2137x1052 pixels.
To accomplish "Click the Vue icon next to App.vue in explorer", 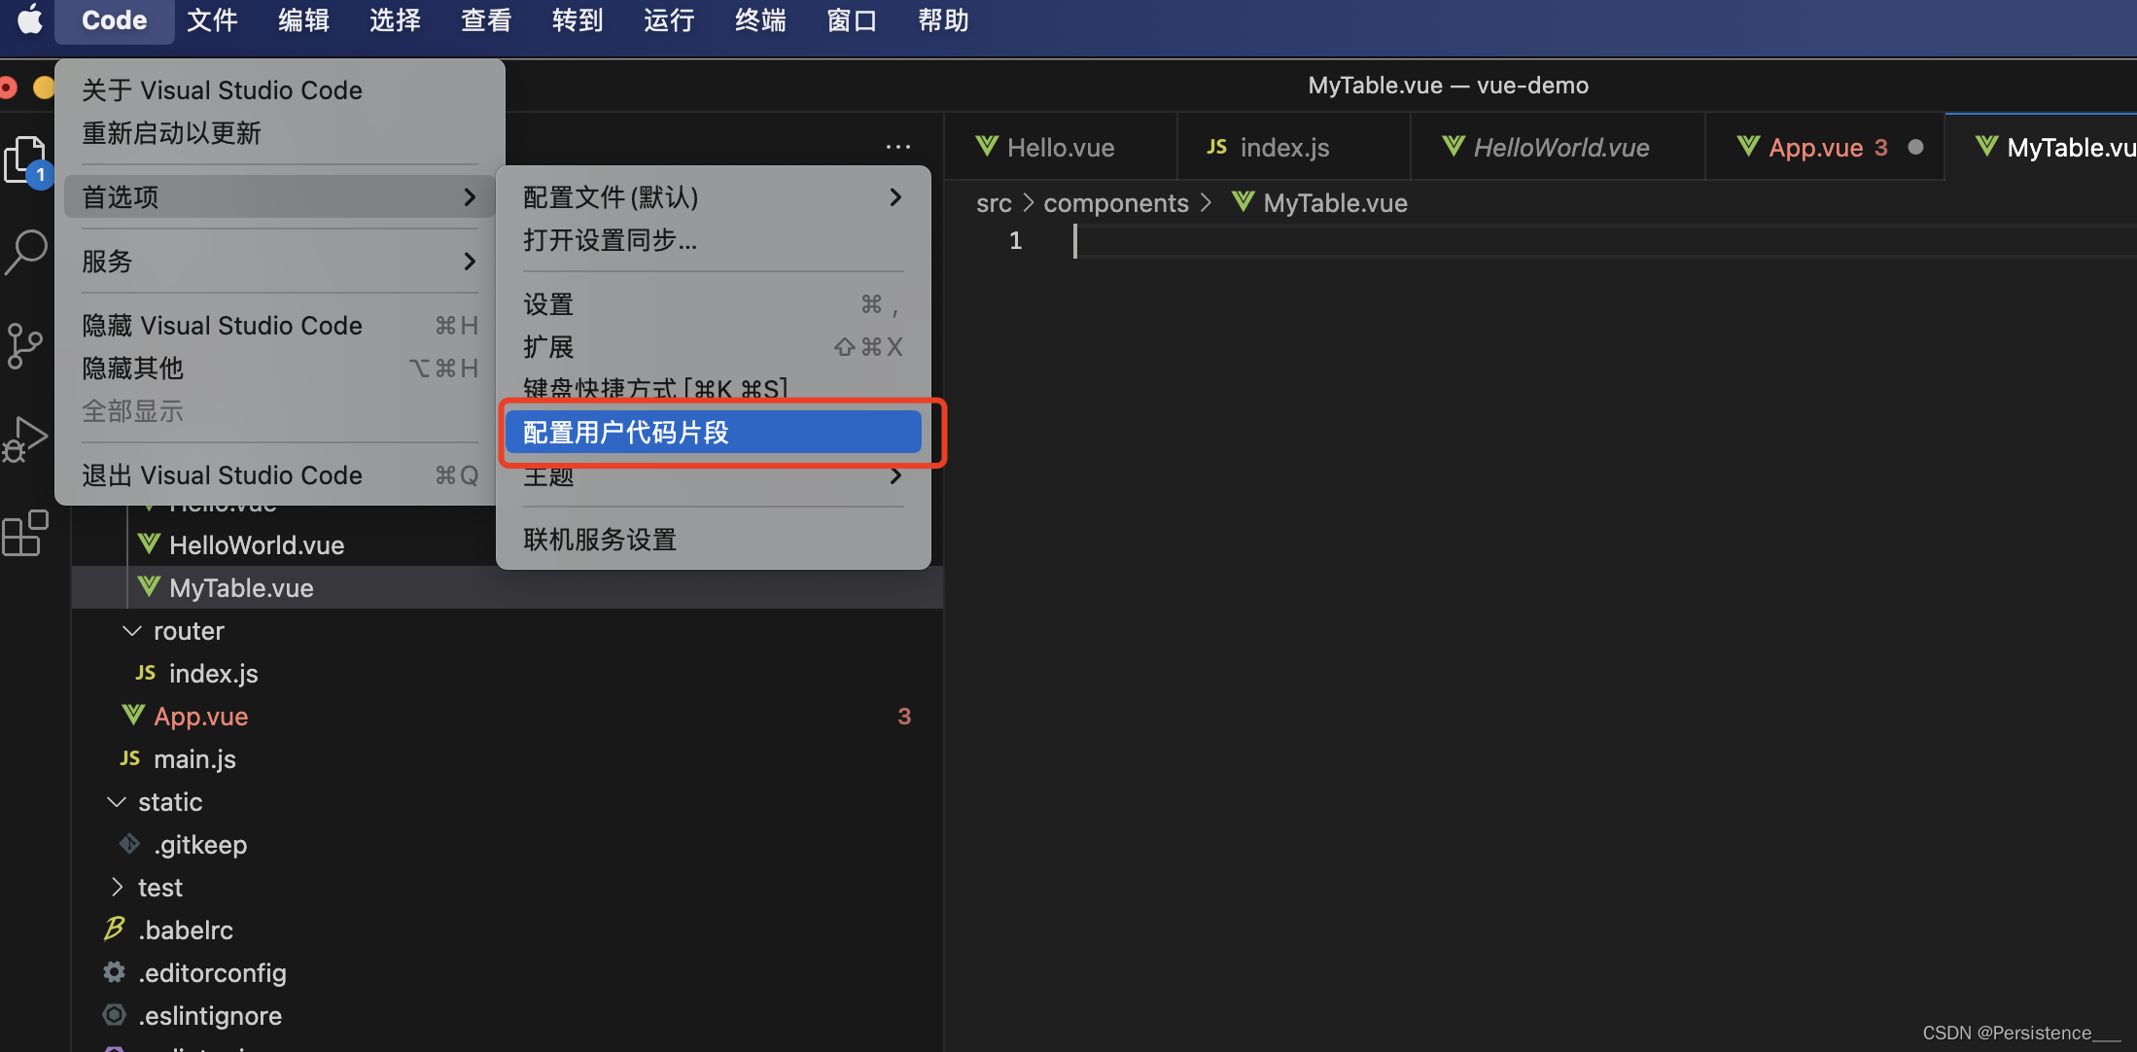I will [133, 716].
